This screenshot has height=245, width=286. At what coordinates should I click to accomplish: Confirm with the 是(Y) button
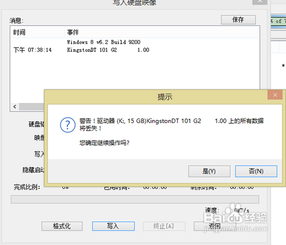pos(209,171)
